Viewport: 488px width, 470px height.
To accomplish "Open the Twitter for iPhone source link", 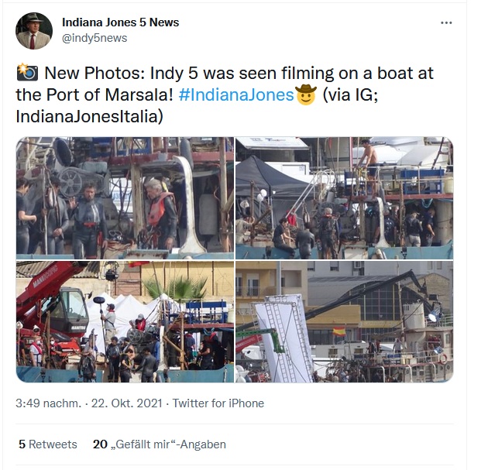I will [x=218, y=403].
